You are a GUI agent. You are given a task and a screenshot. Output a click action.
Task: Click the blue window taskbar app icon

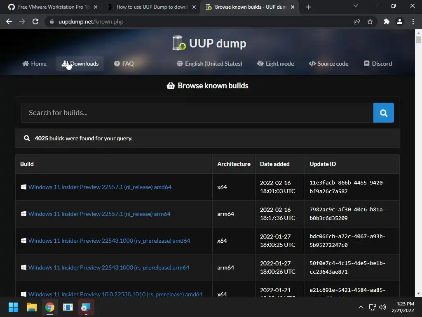[x=68, y=307]
